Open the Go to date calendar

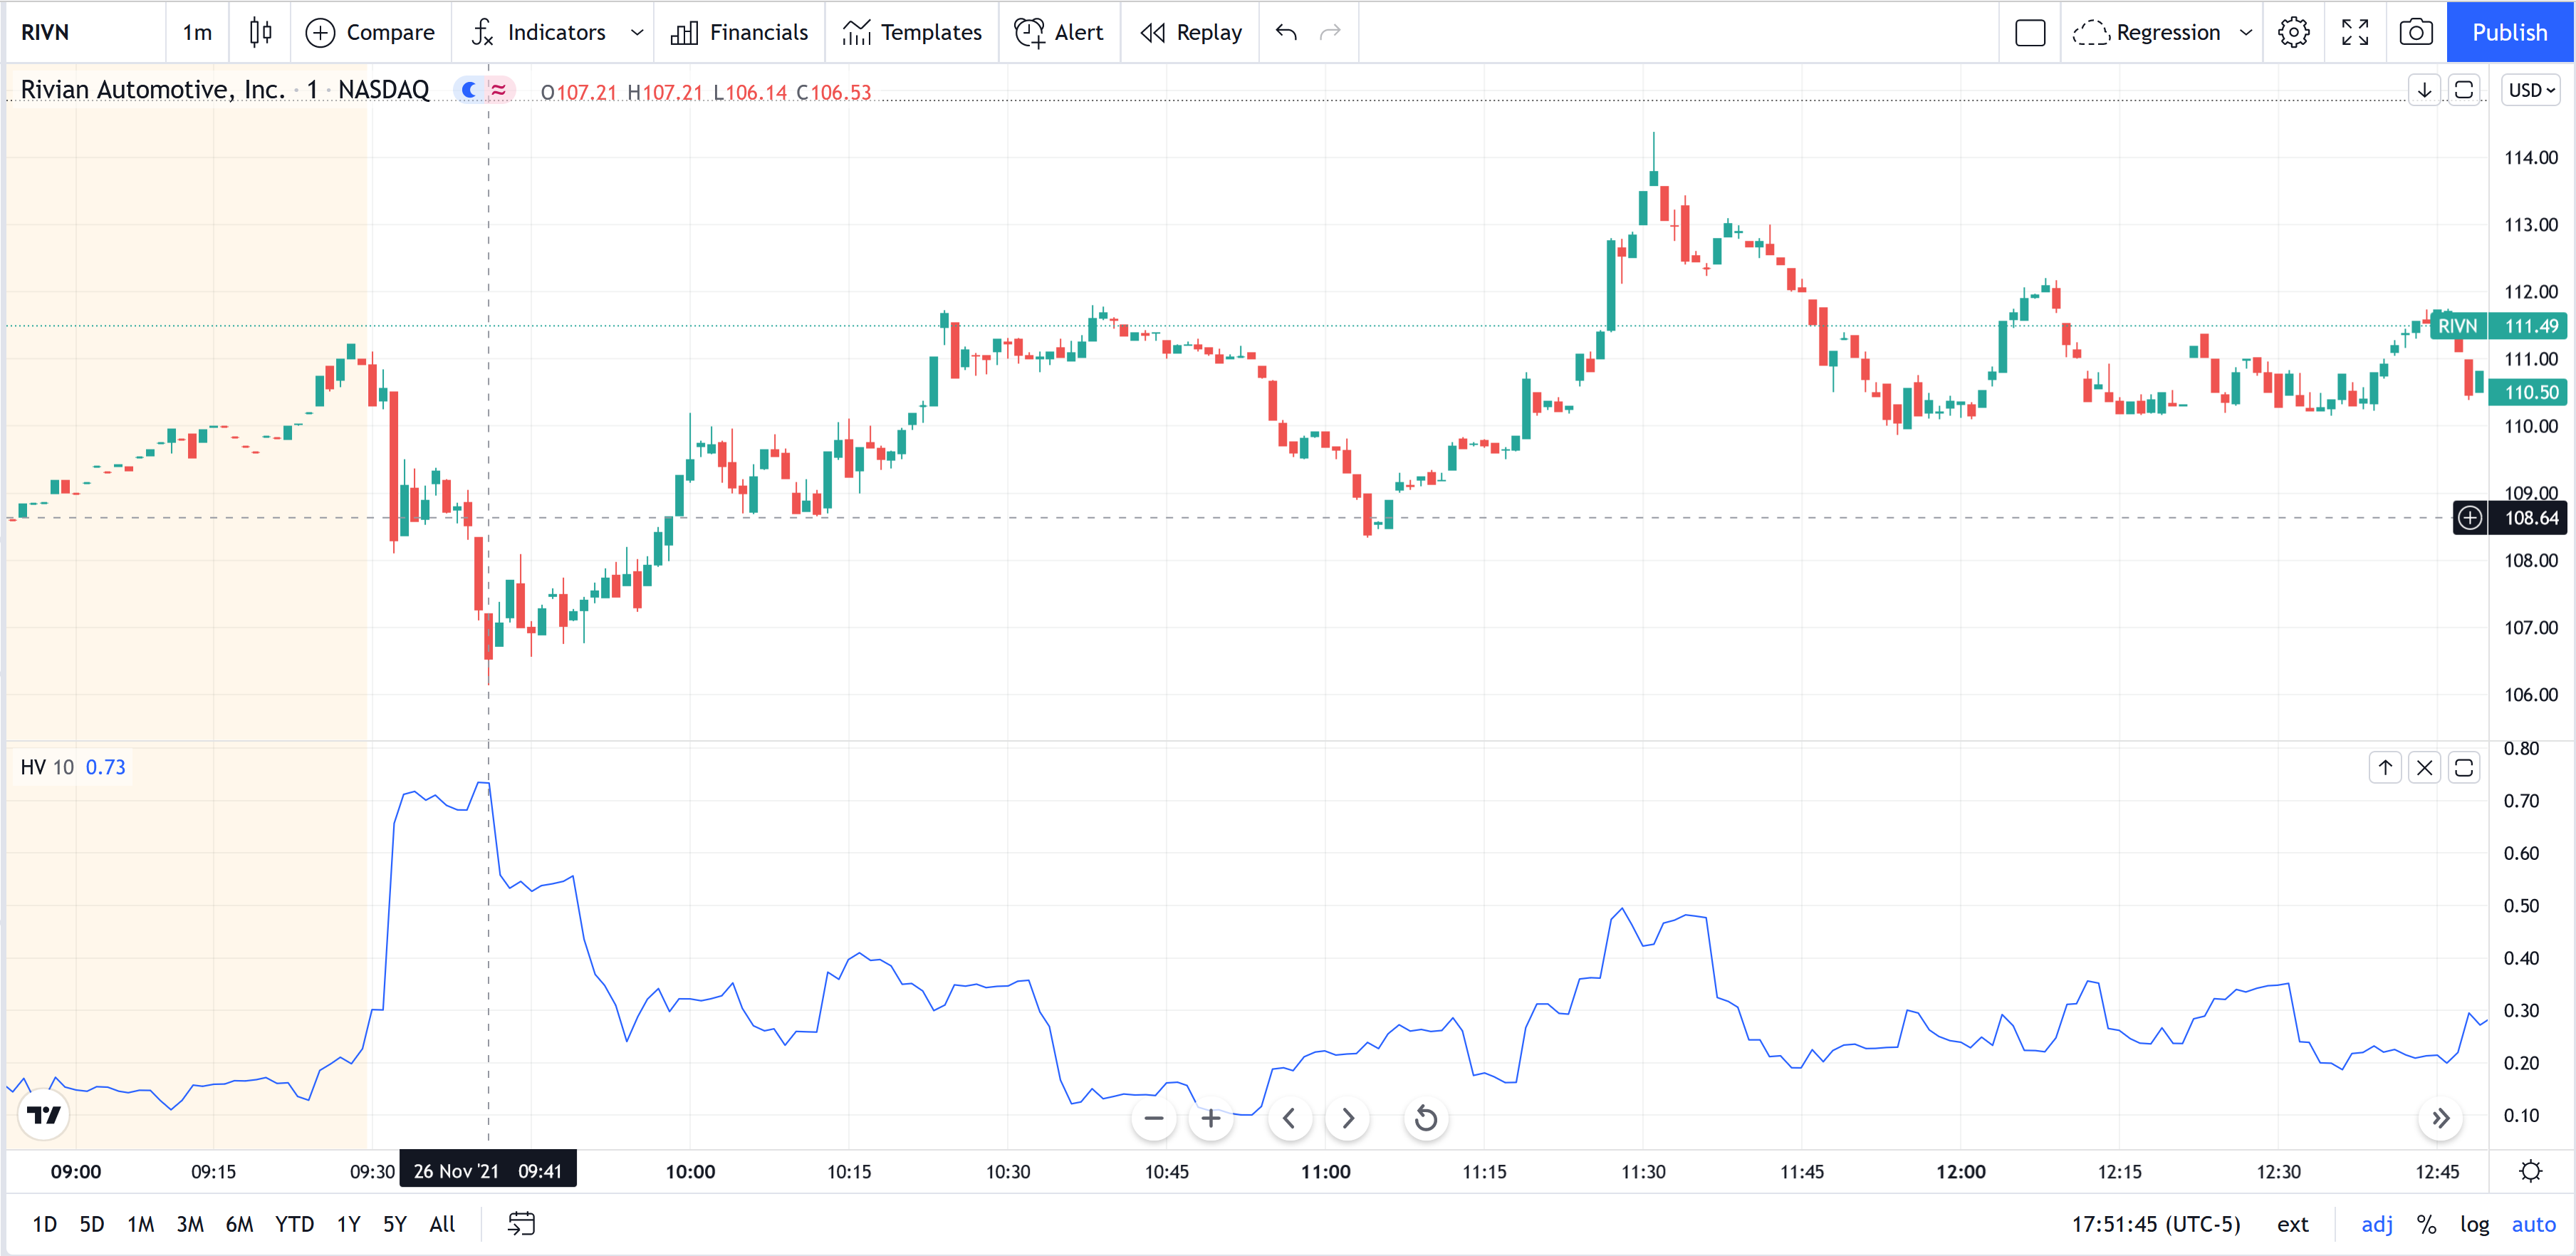521,1224
